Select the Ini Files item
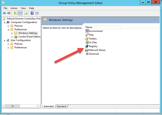Image resolution: width=162 pixels, height=115 pixels. [x=93, y=42]
